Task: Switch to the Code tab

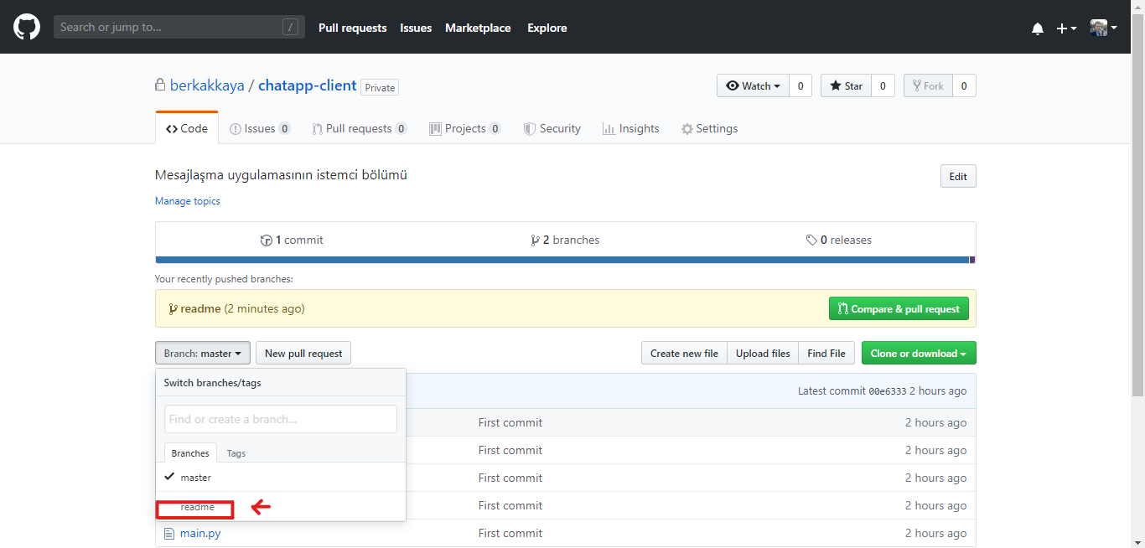Action: click(x=187, y=128)
